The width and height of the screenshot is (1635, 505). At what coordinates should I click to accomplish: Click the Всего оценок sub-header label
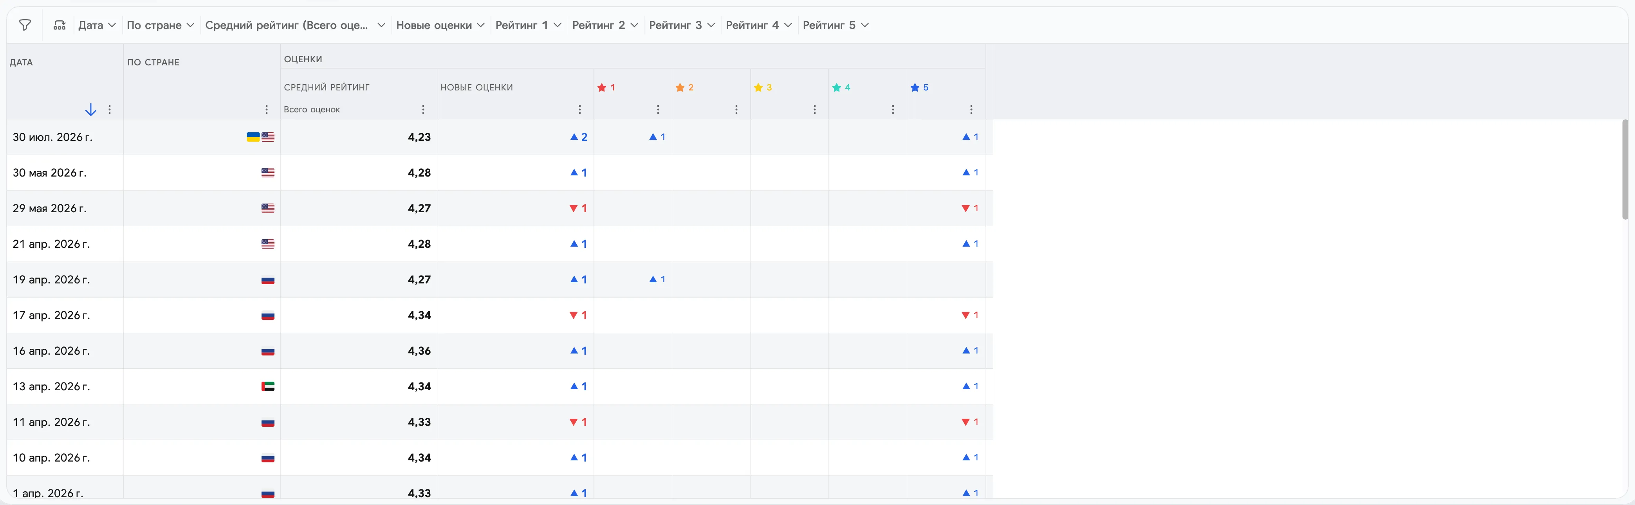pyautogui.click(x=312, y=110)
